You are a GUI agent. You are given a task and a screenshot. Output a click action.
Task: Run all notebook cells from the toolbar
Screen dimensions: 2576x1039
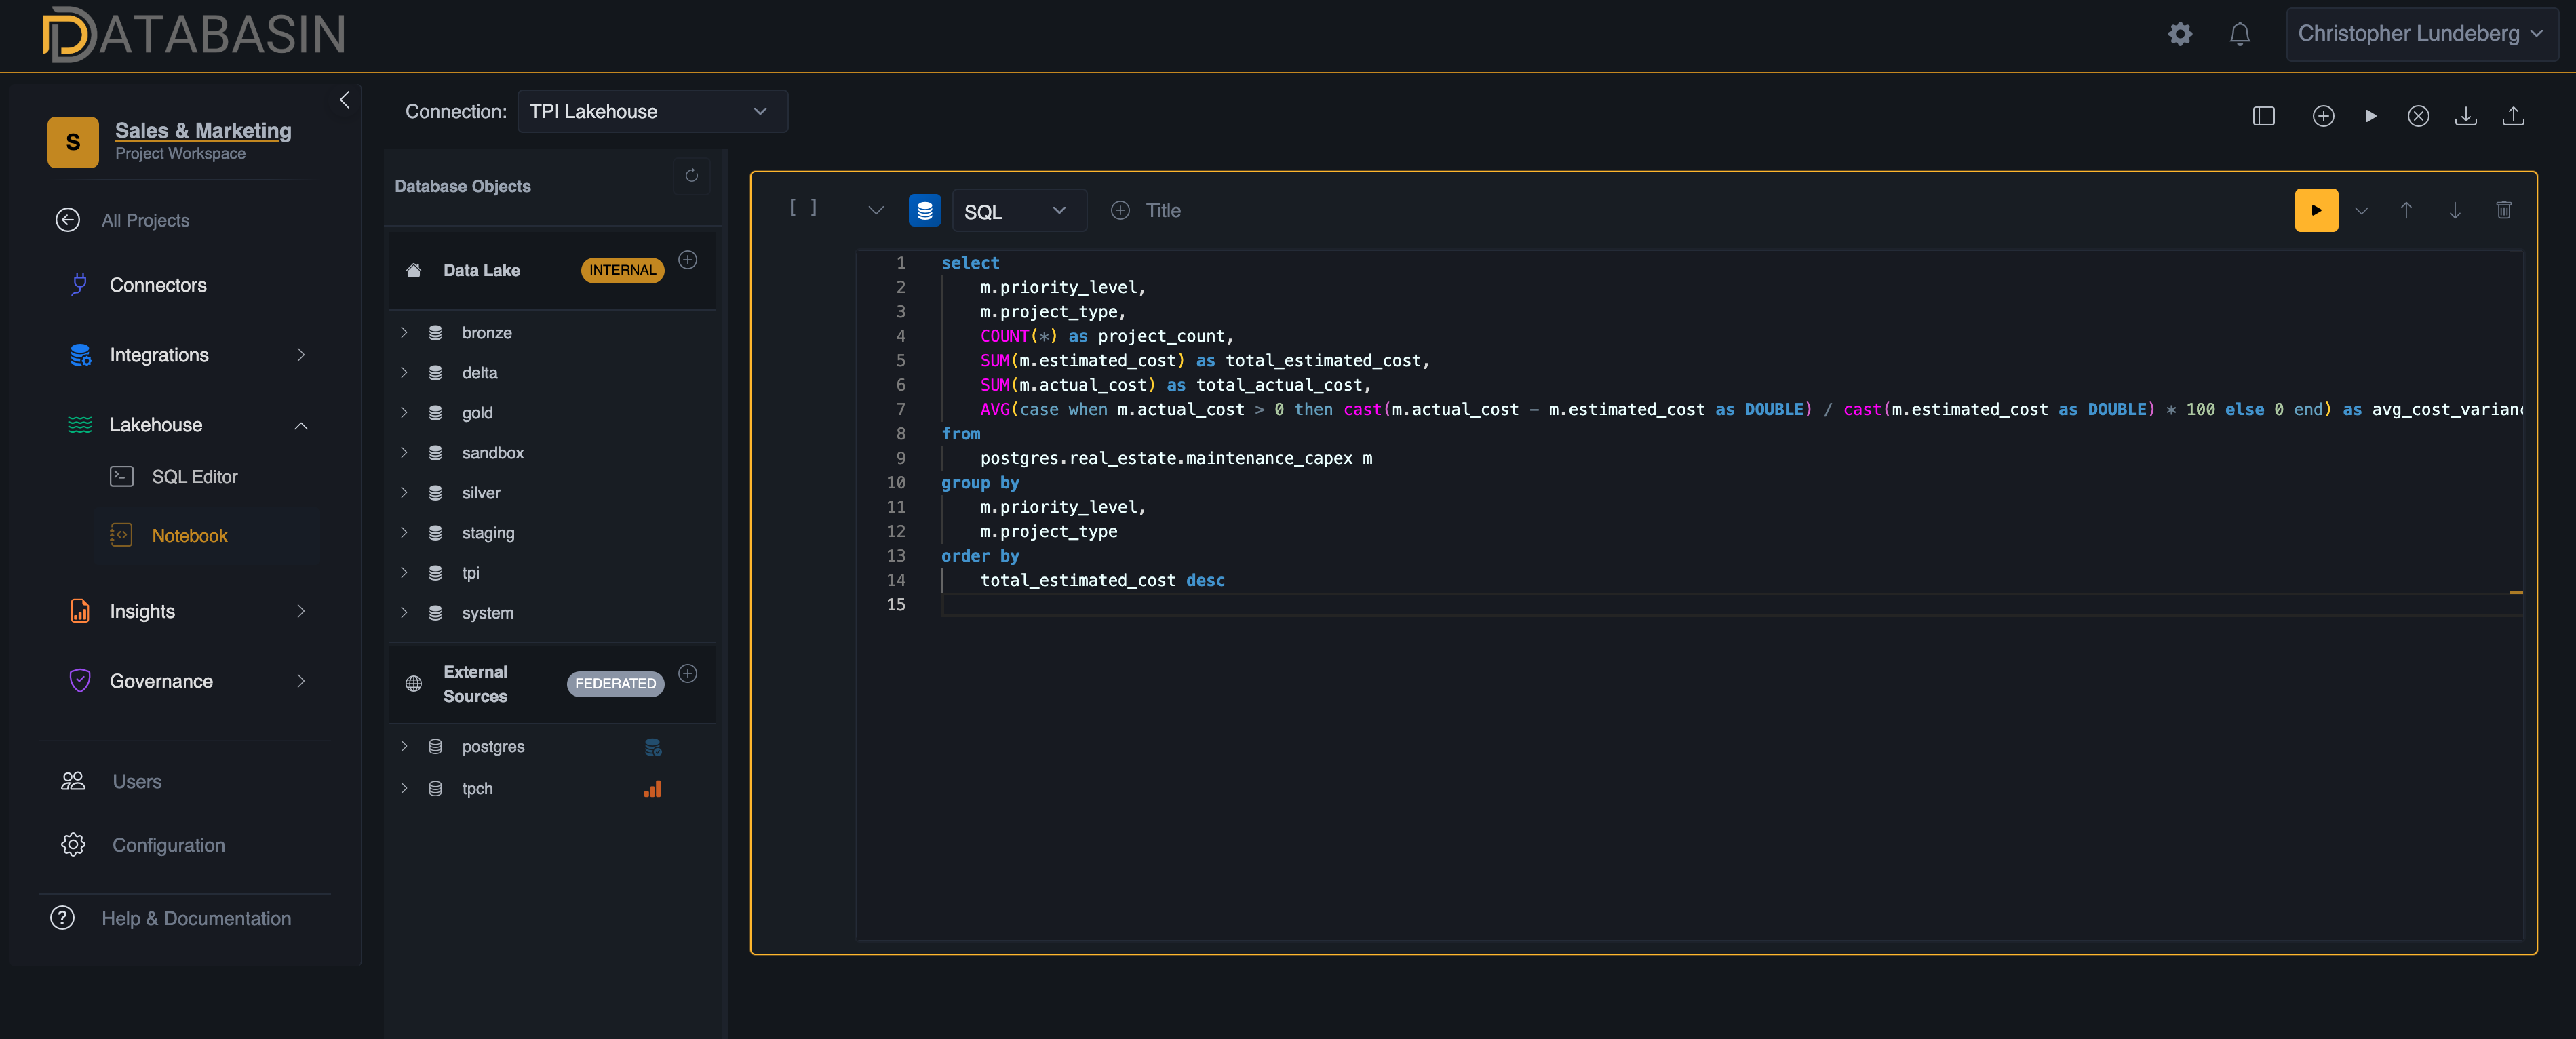[x=2371, y=116]
